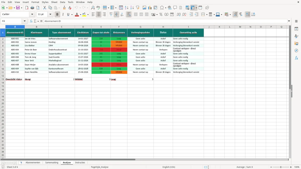Insert Chart from toolbar

point(150,8)
